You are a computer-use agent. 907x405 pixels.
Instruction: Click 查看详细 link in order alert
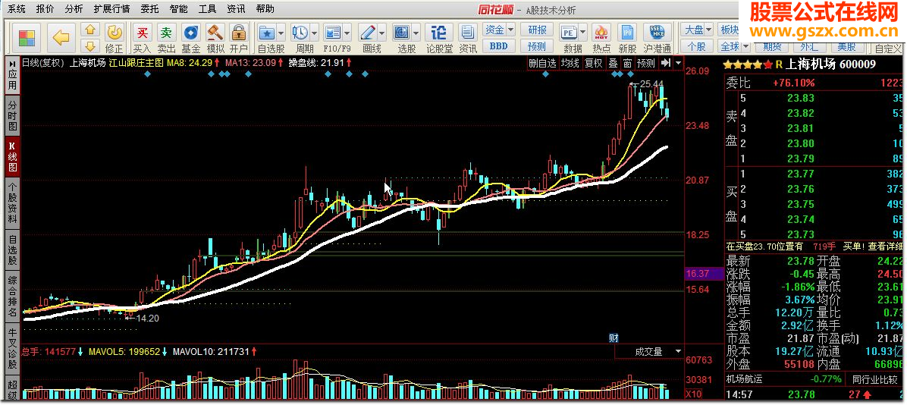click(885, 246)
